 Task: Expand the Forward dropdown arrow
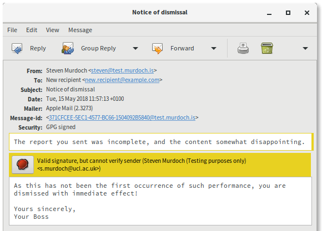[x=214, y=48]
